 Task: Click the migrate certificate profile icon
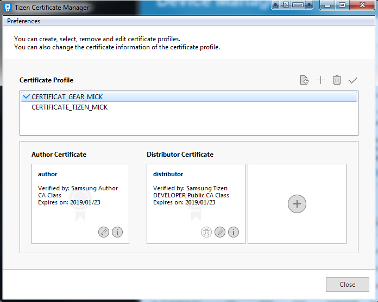pos(305,80)
